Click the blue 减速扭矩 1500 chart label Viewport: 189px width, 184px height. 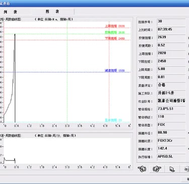[115, 71]
